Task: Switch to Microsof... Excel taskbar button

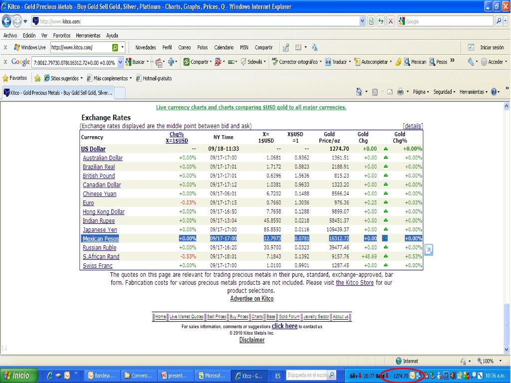Action: (213, 376)
